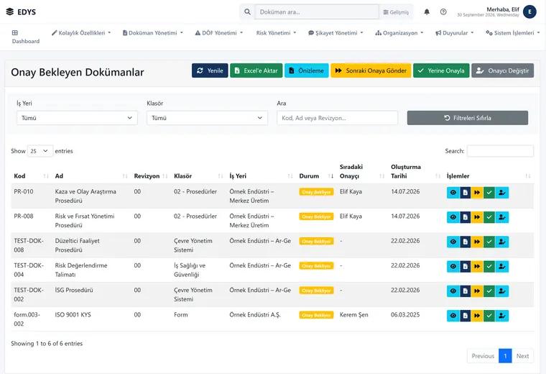Sort table by Kod column
Screen dimensions: 546x374
click(x=32, y=176)
